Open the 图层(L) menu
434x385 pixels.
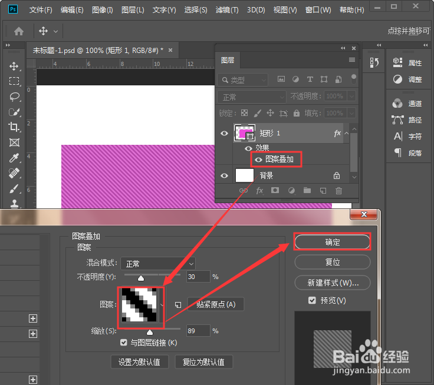tap(133, 10)
